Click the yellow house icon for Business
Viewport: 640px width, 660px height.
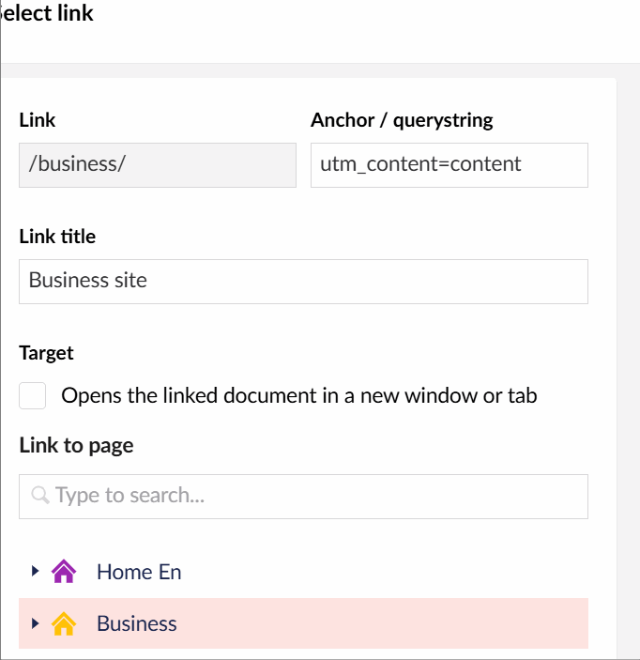[x=63, y=623]
